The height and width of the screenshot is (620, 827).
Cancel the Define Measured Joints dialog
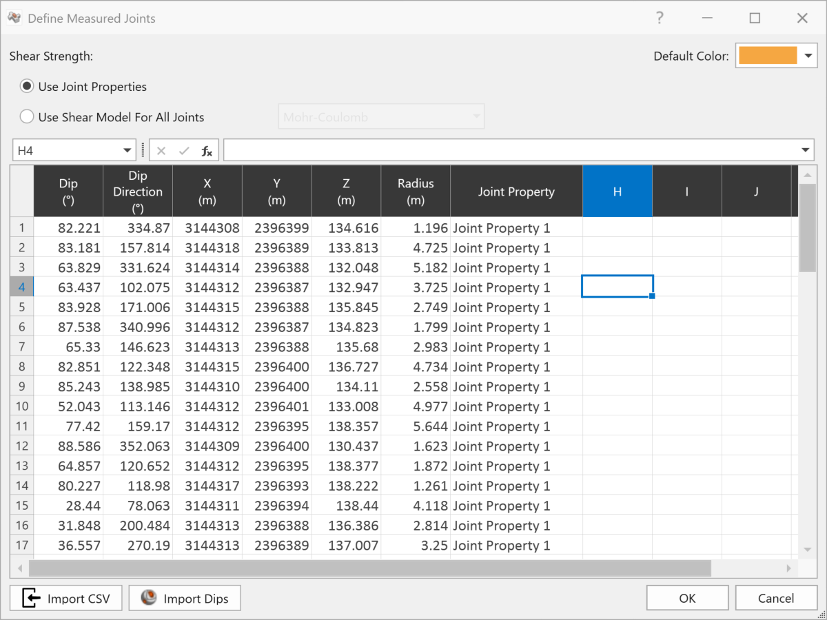(x=776, y=598)
